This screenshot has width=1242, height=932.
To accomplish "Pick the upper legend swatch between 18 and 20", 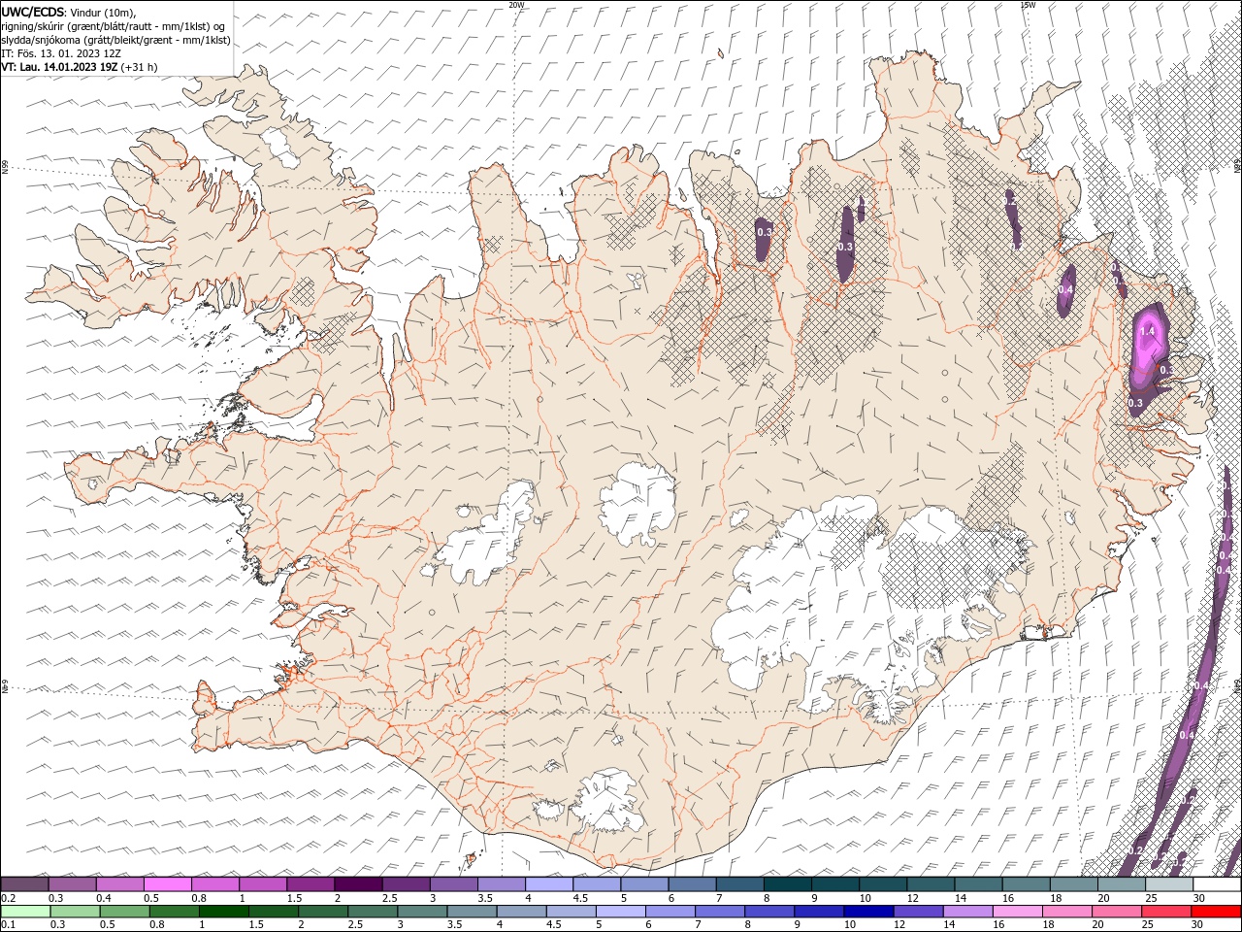I will coord(1073,884).
